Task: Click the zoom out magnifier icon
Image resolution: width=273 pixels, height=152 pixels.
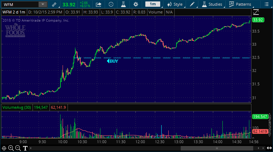Action: tap(18, 148)
